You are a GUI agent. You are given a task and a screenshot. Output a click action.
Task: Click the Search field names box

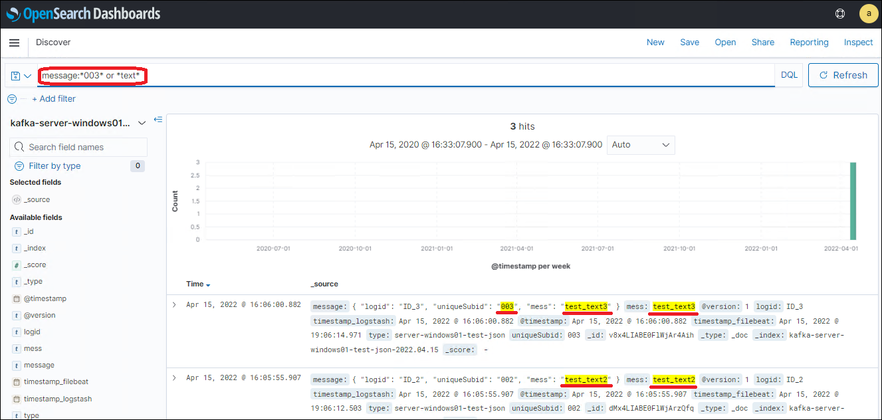pyautogui.click(x=78, y=147)
